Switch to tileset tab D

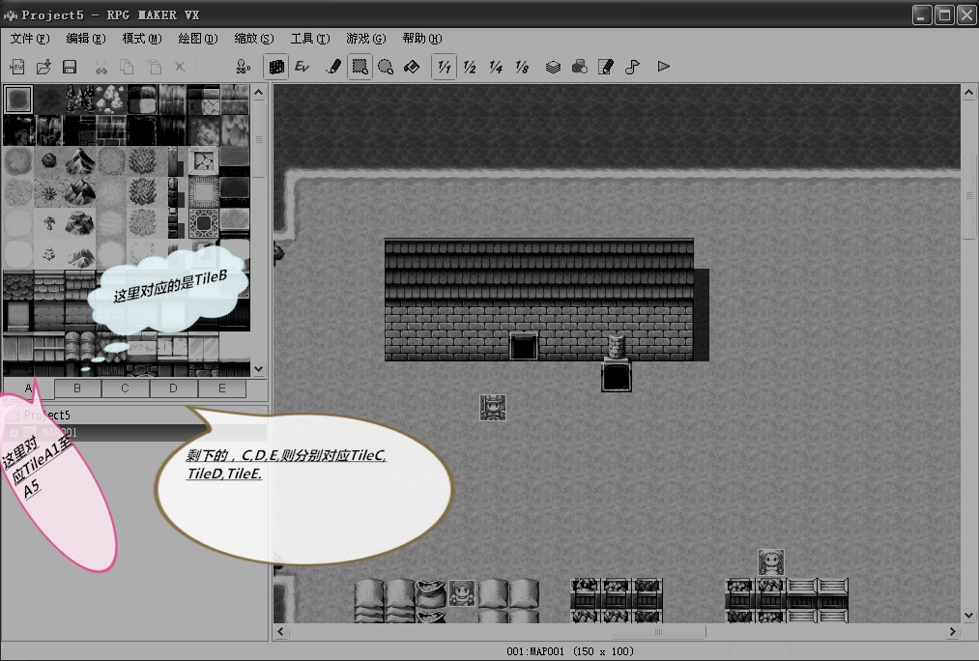(174, 388)
